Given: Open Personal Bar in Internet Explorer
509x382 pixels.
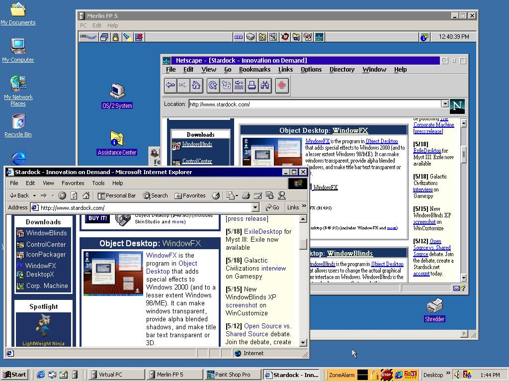Looking at the screenshot, I should click(117, 195).
